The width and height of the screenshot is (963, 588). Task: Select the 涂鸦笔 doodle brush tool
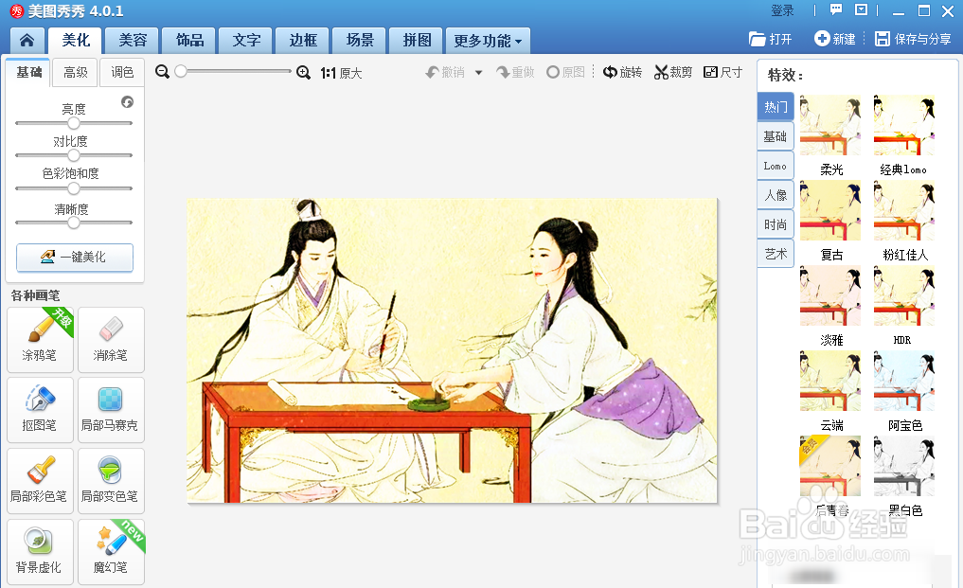(x=40, y=340)
